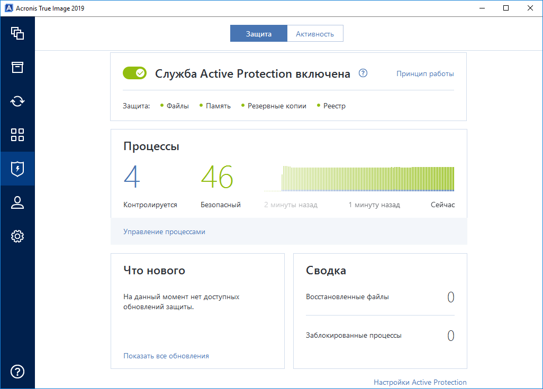Open Help question mark in sidebar

pos(17,372)
